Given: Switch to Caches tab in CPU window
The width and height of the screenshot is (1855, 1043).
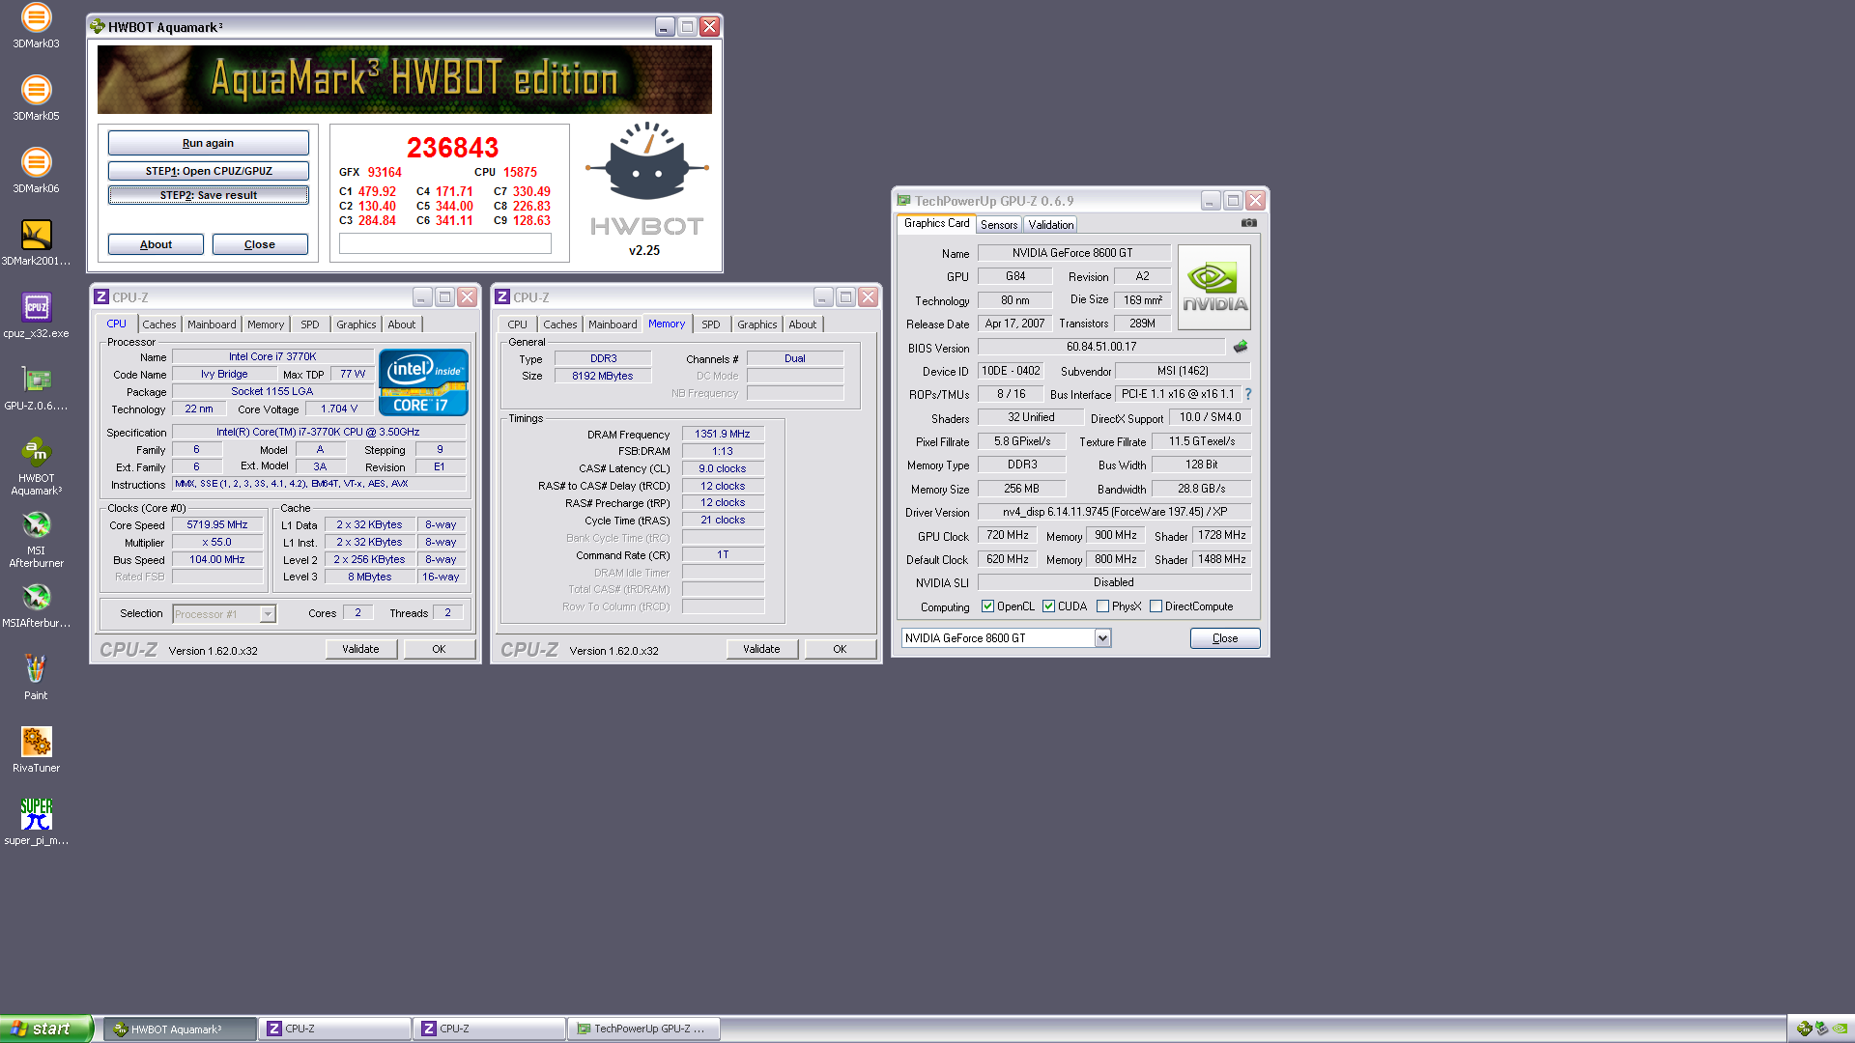Looking at the screenshot, I should (159, 324).
